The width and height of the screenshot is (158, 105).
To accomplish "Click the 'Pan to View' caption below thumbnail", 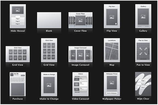I will tap(143, 65).
